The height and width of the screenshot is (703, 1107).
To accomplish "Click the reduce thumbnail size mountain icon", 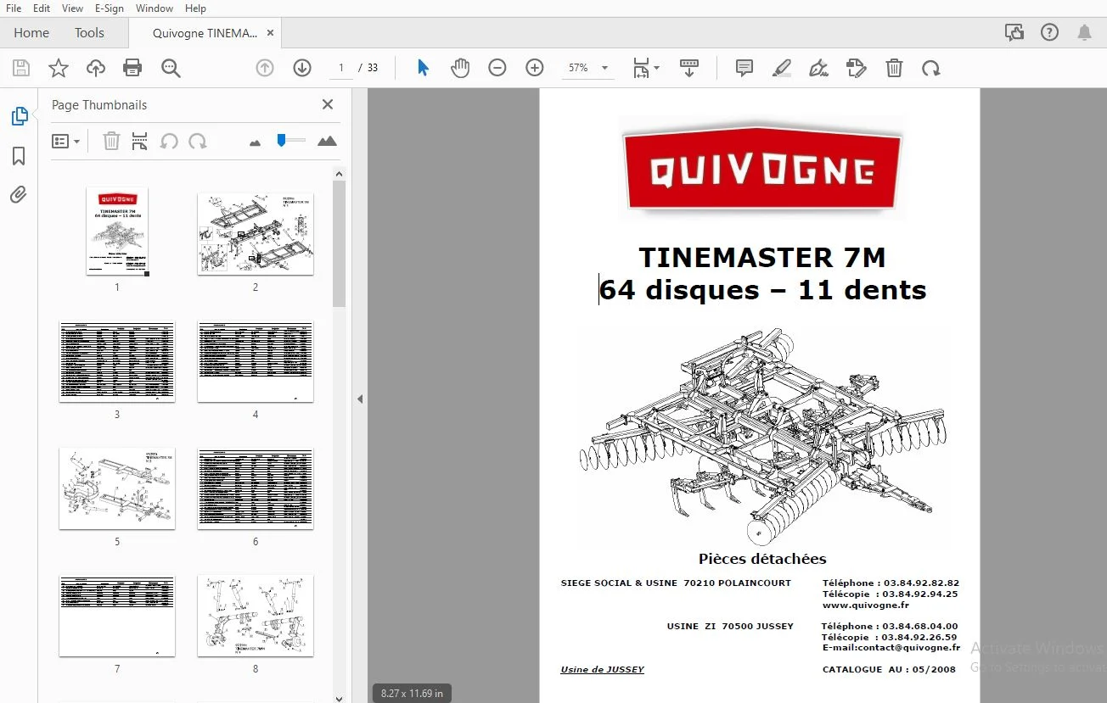I will point(256,142).
